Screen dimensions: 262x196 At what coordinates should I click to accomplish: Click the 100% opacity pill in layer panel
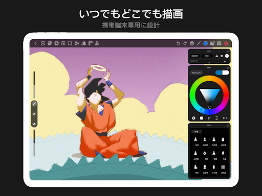tap(207, 56)
